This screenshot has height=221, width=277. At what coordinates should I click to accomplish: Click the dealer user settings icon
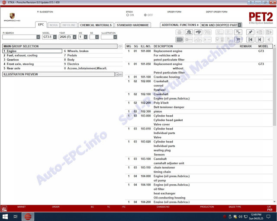pos(189,32)
